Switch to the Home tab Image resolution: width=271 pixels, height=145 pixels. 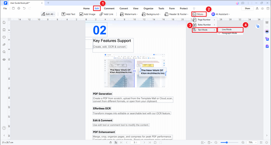pyautogui.click(x=86, y=9)
